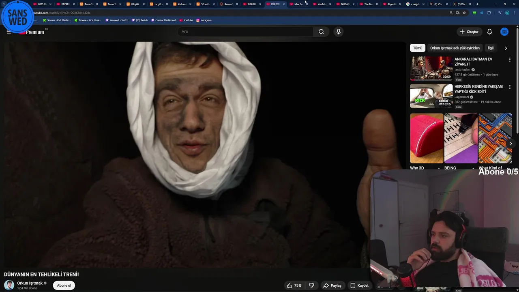This screenshot has width=519, height=292.
Task: Click the search magnifier button
Action: (321, 32)
